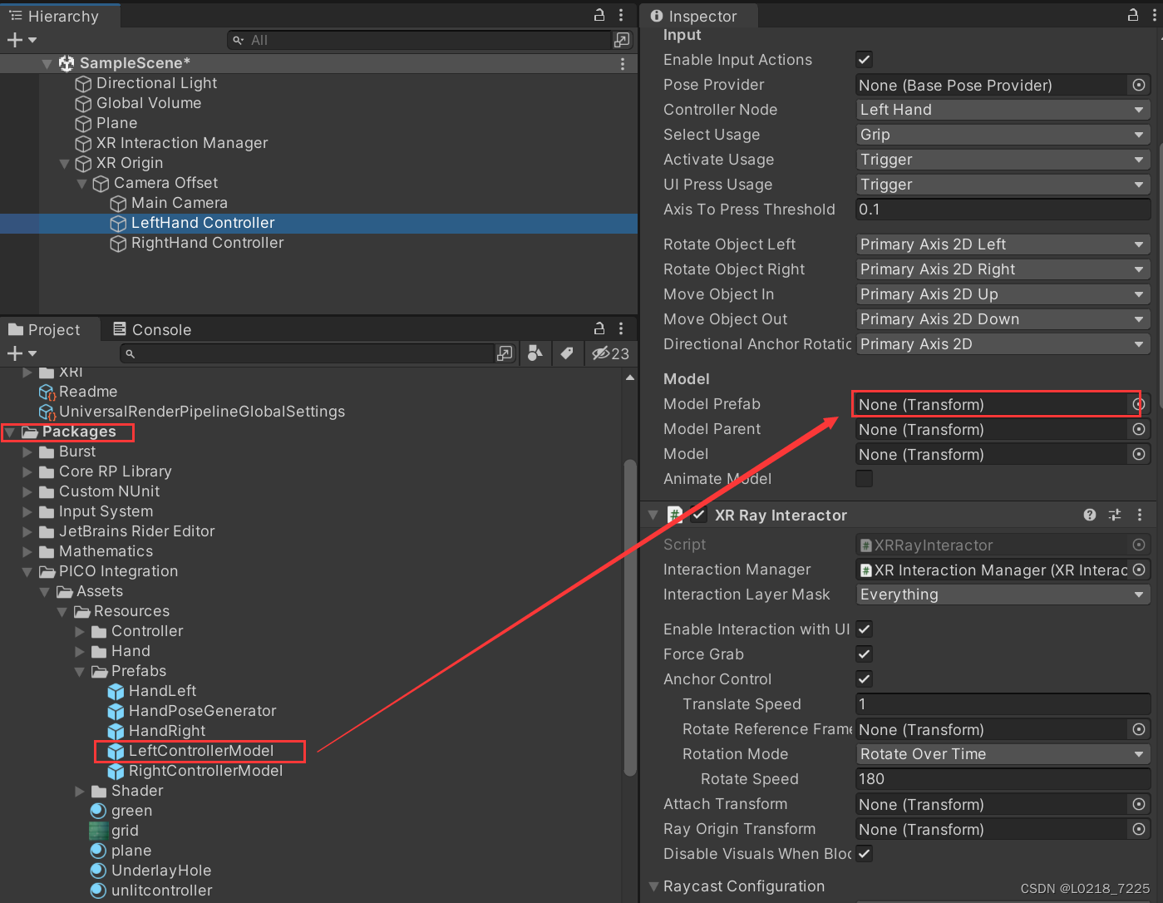Switch to the Project tab
Screen dimensions: 1163x903
(x=46, y=328)
